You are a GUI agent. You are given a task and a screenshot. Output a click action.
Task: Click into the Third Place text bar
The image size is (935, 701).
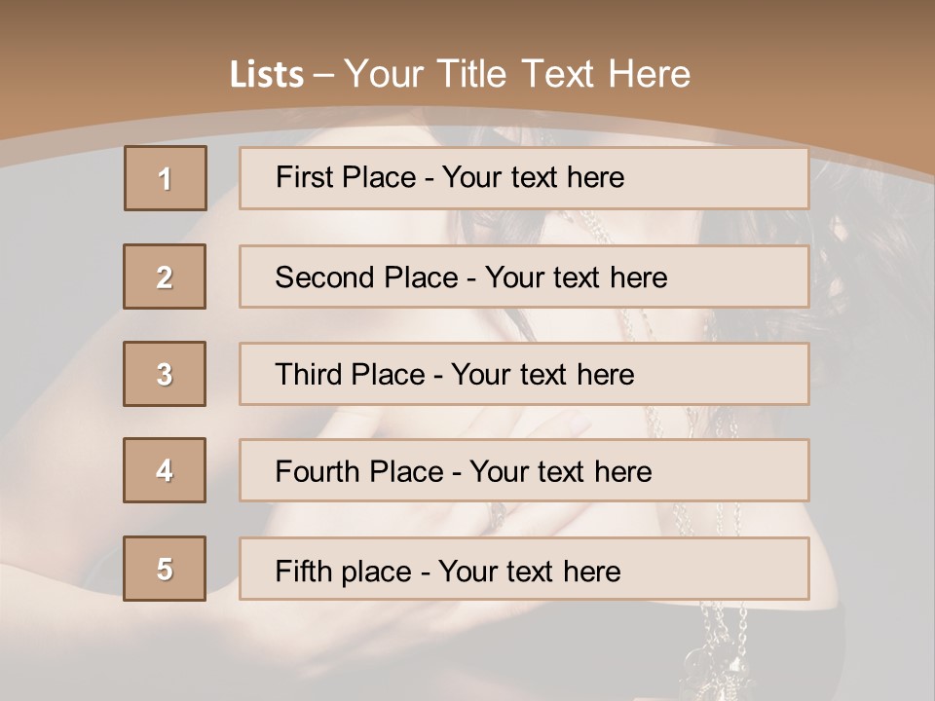click(524, 374)
